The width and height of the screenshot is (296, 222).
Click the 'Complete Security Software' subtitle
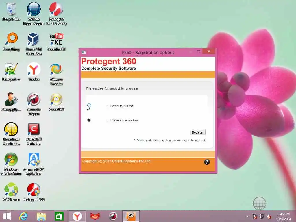pos(109,68)
